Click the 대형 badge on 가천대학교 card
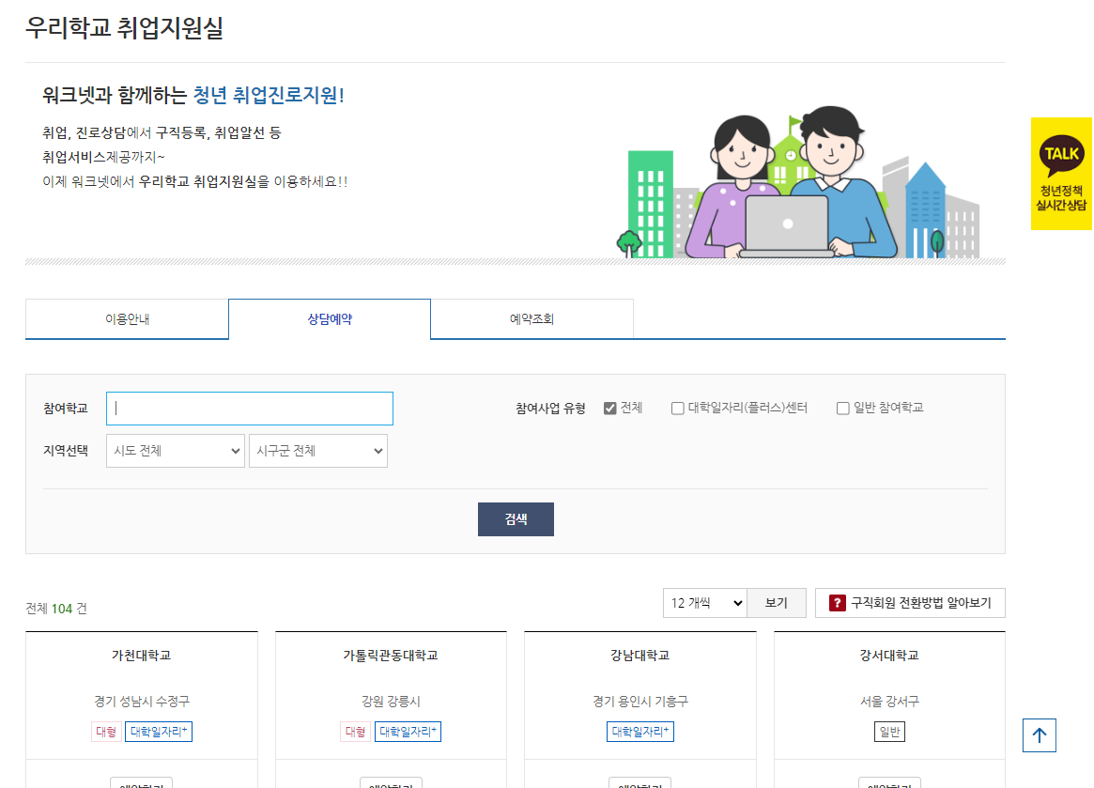 tap(105, 732)
